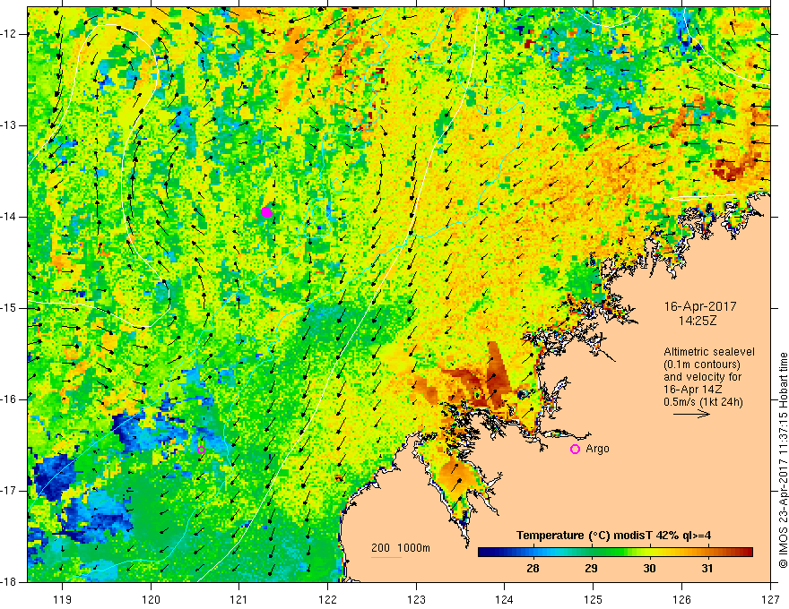
Task: Click the IMOS copyright timestamp text
Action: pyautogui.click(x=783, y=460)
